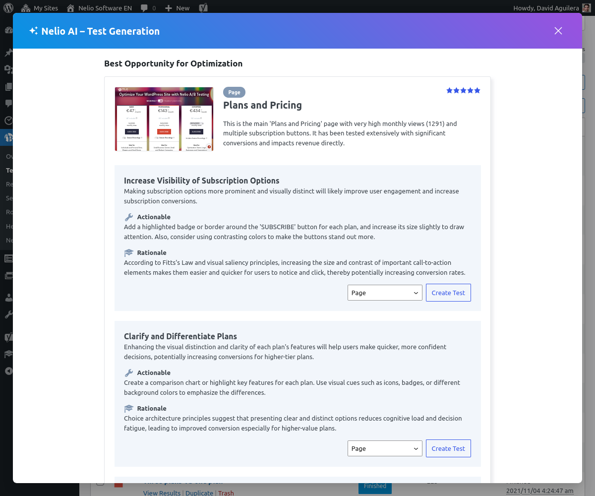This screenshot has width=595, height=496.
Task: Open Comments from the sidebar speech bubble
Action: tap(8, 103)
